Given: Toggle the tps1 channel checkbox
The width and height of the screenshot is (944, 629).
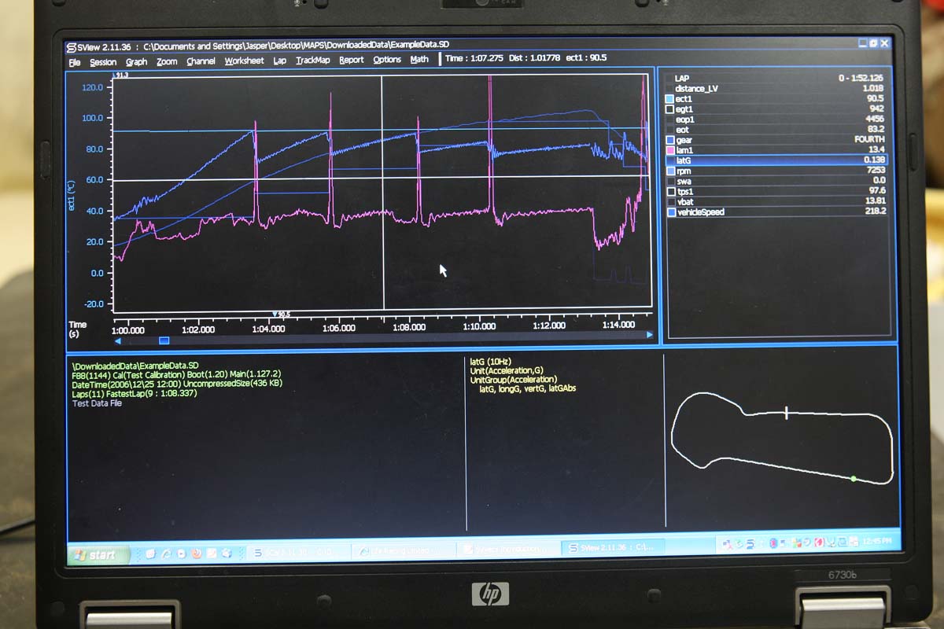Looking at the screenshot, I should click(669, 191).
